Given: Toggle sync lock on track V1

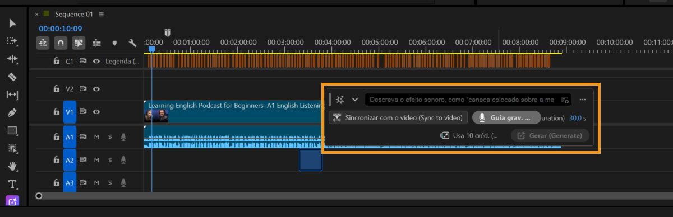Looking at the screenshot, I should click(83, 112).
